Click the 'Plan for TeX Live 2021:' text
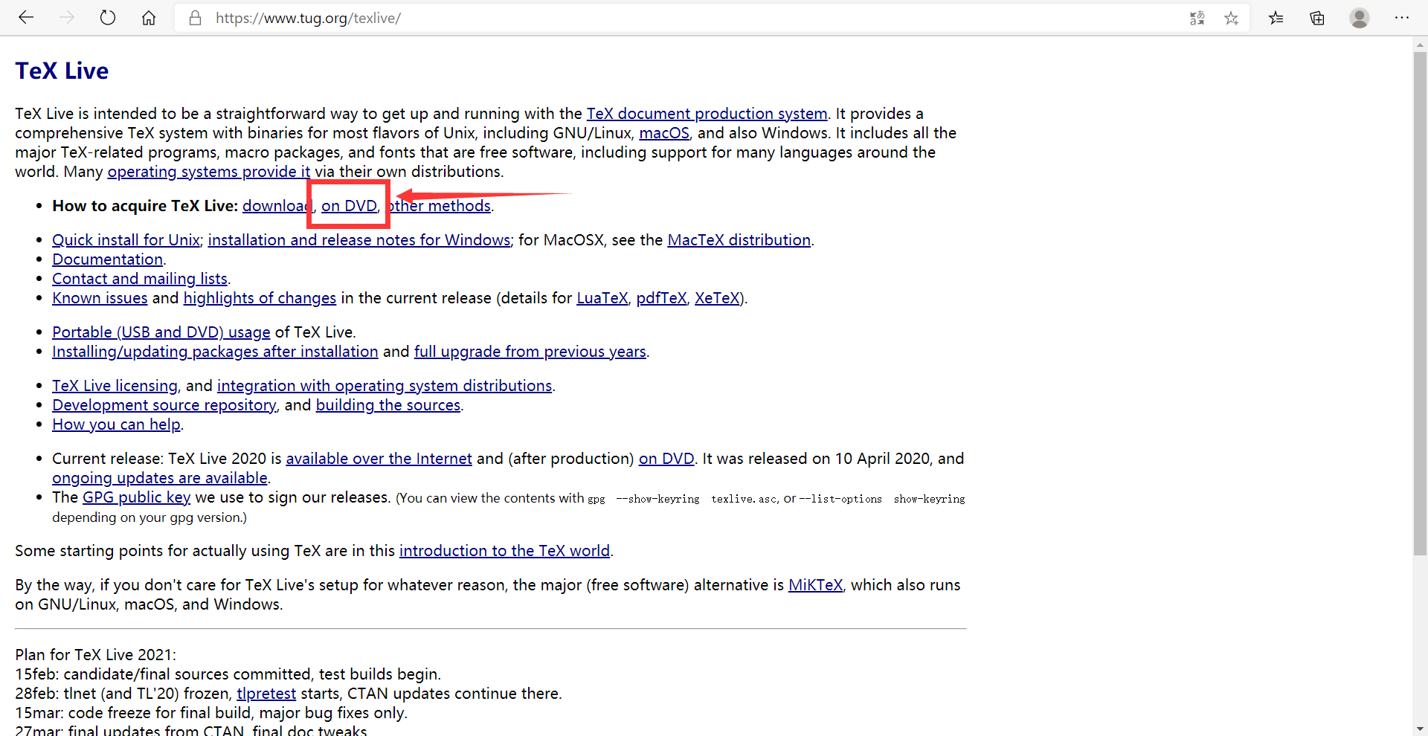The height and width of the screenshot is (736, 1428). pos(95,655)
